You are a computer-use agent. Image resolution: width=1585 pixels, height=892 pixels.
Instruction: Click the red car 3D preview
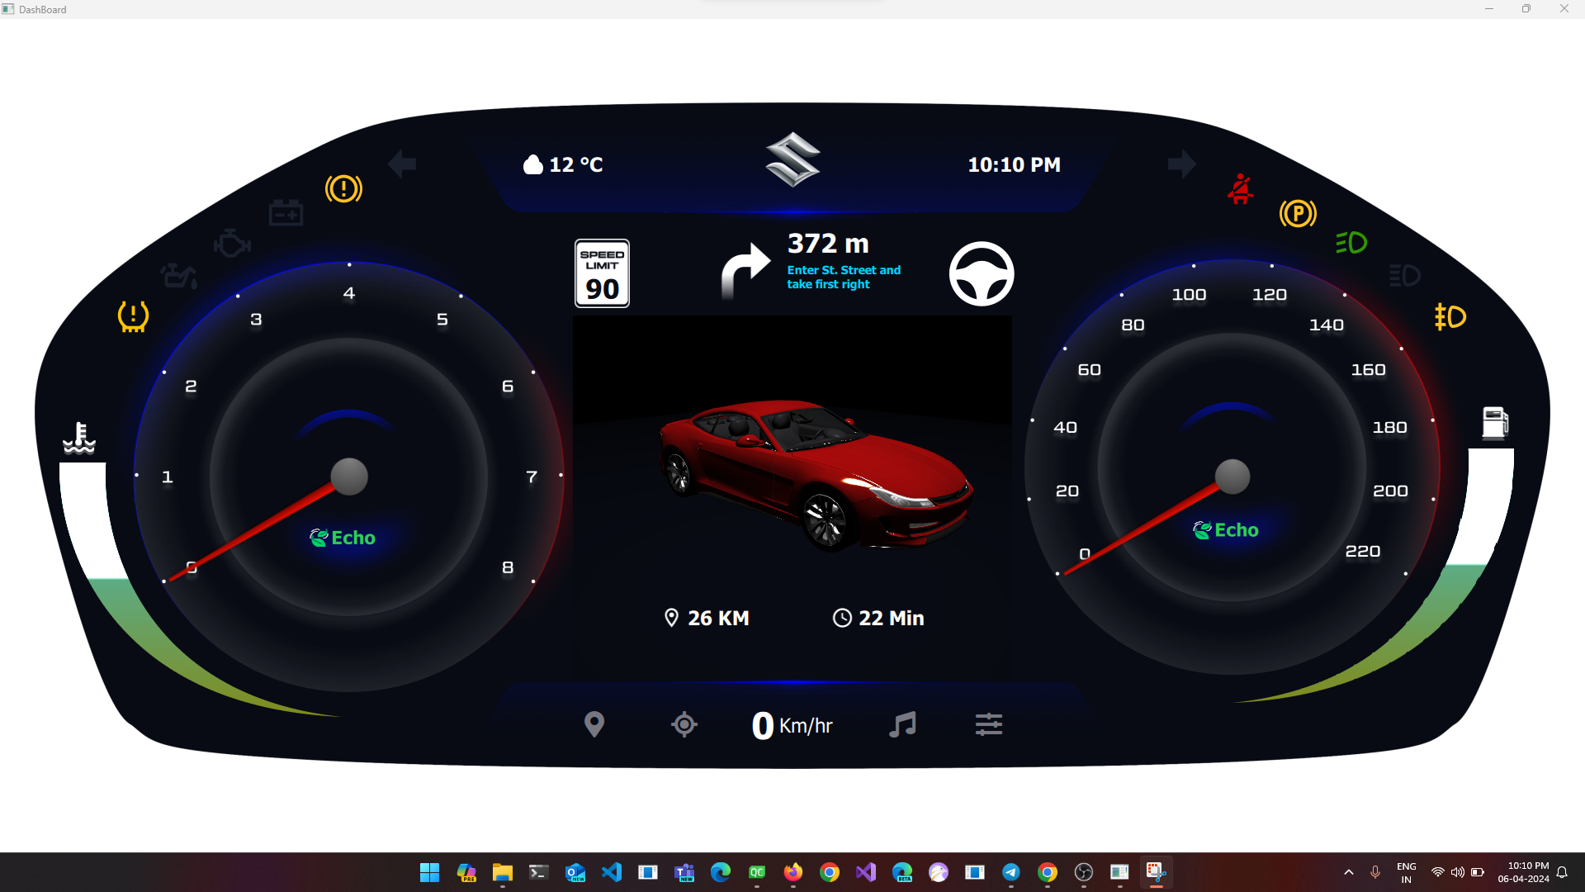(x=816, y=475)
